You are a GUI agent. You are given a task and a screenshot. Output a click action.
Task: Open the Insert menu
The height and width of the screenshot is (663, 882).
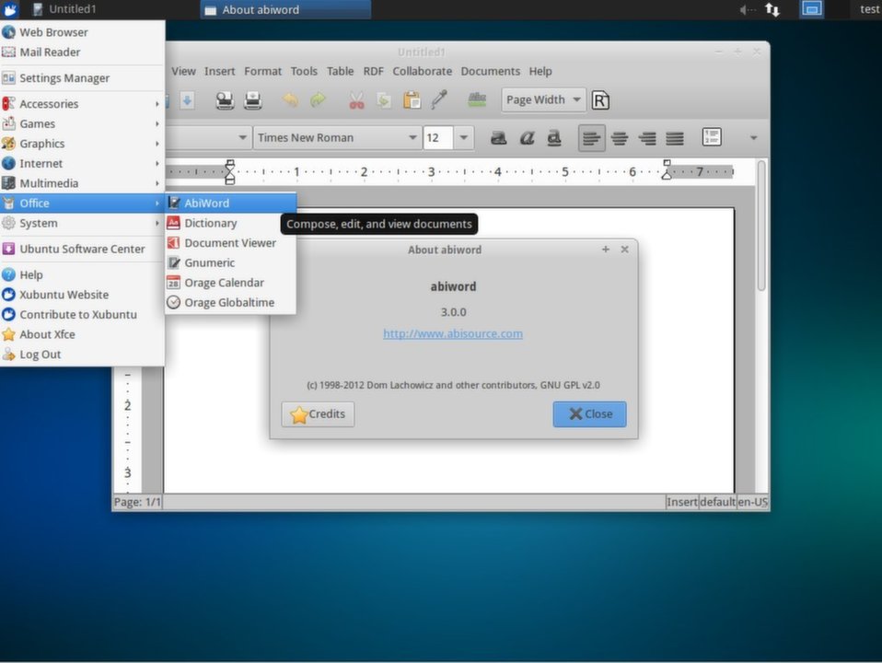[219, 72]
